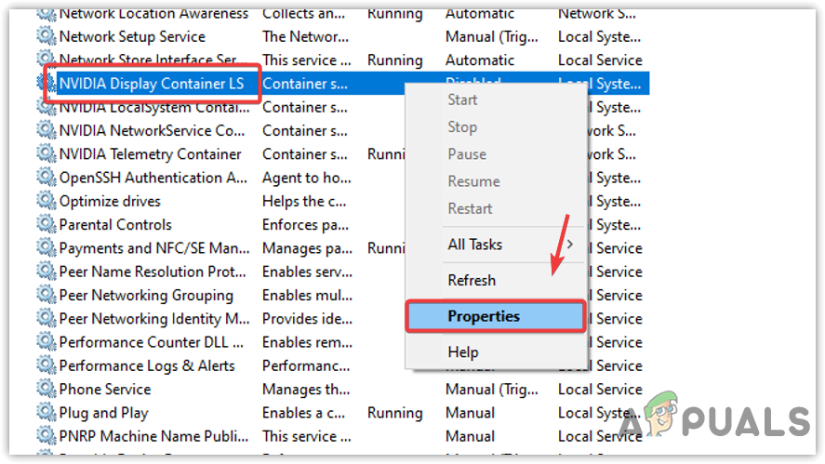Click 'Performanc...' description of Performance Logs
This screenshot has width=825, height=464.
306,365
